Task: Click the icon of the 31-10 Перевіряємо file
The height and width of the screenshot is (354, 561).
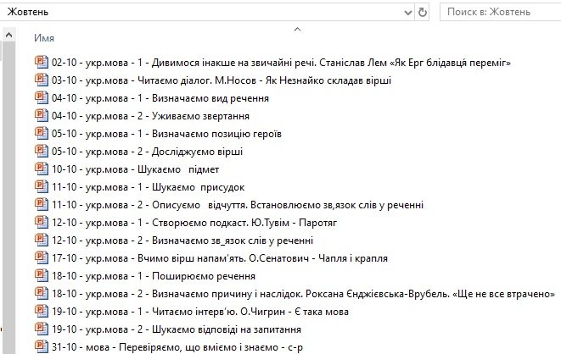Action: pyautogui.click(x=41, y=346)
